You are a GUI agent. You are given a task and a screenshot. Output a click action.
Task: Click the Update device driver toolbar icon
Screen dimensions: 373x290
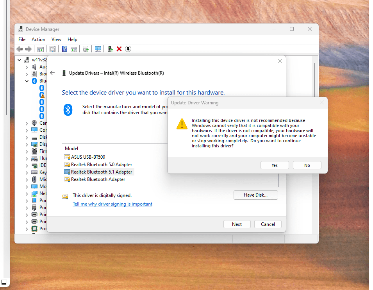110,49
